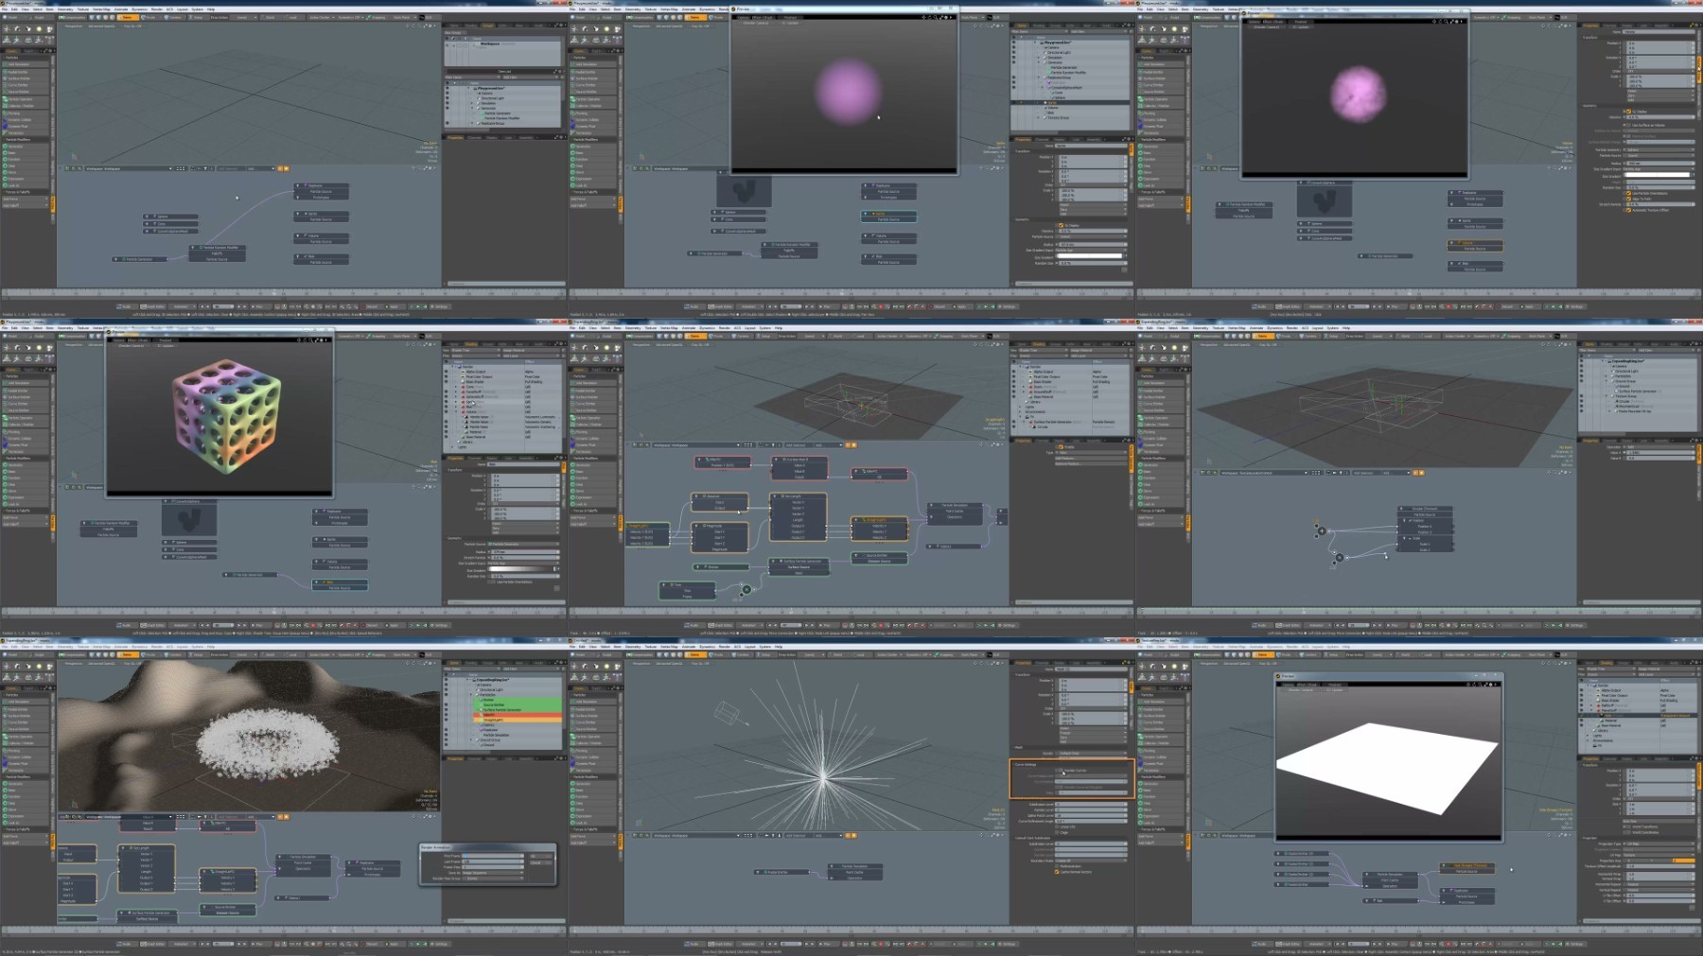Toggle Alpha Output visibility in pink-outlined nodes window

click(x=1014, y=372)
